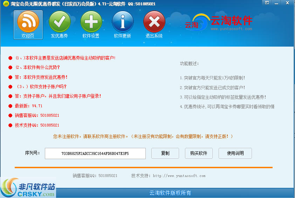Click the 退出系统 red X icon
The height and width of the screenshot is (198, 295).
pos(154,25)
